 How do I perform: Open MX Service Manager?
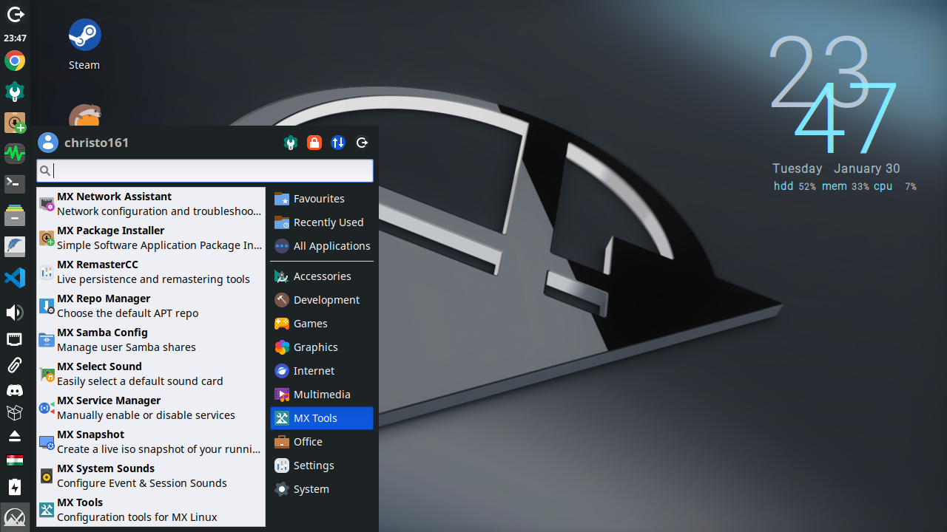click(151, 408)
